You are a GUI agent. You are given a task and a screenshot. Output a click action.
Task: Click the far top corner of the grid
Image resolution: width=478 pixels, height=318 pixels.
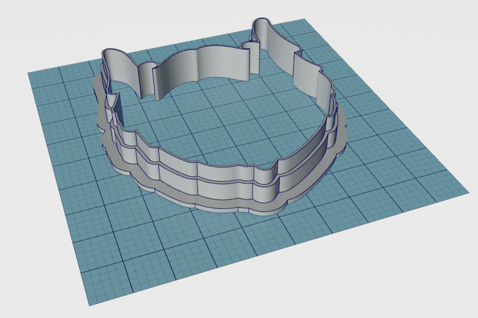point(304,20)
